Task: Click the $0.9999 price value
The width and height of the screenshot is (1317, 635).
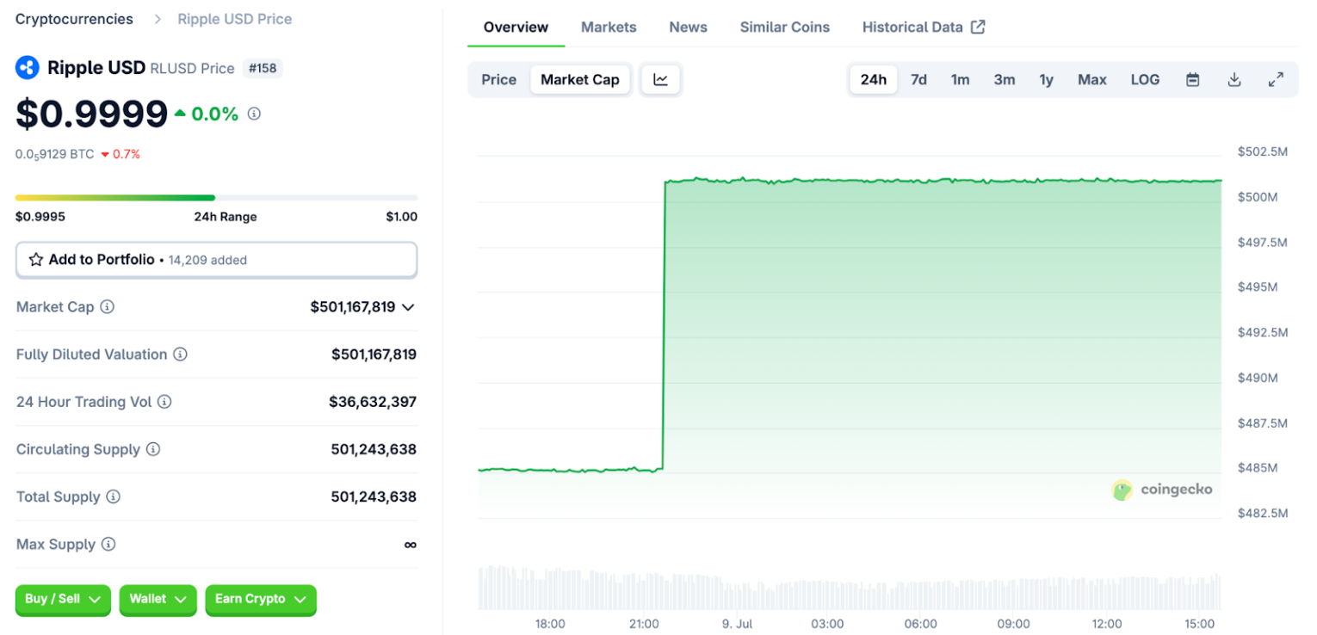Action: point(91,114)
